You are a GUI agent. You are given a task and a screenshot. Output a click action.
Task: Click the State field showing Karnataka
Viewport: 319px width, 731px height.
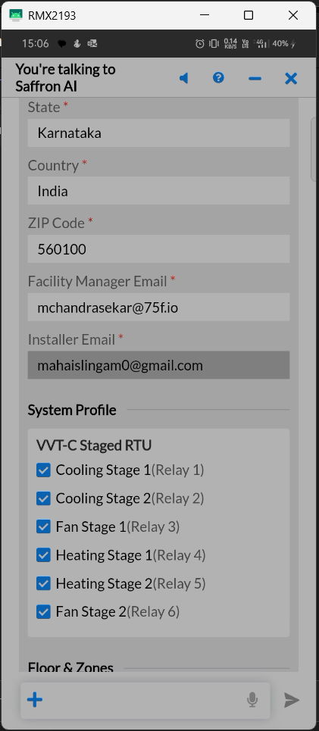pyautogui.click(x=158, y=133)
